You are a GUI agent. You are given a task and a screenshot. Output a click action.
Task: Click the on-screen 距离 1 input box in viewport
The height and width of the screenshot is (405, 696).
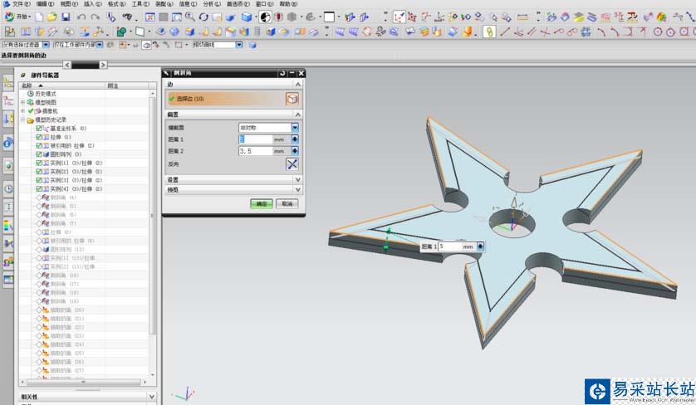tap(449, 246)
